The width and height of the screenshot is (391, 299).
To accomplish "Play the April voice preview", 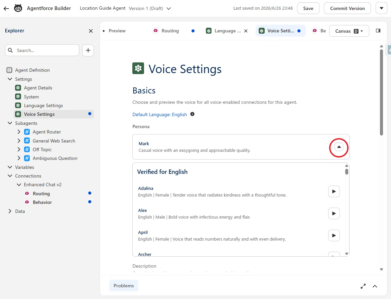I will (x=334, y=235).
